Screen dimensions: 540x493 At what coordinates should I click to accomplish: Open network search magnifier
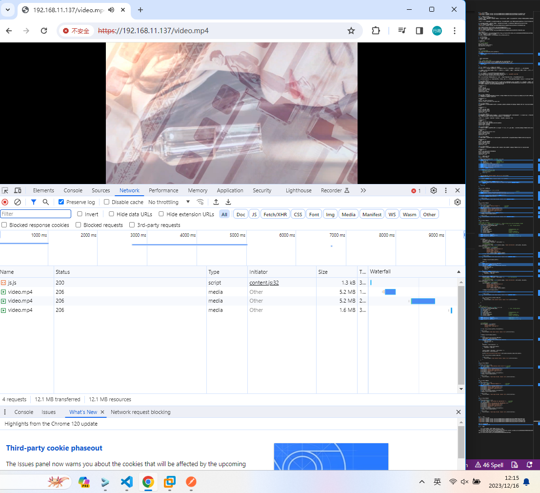point(45,202)
